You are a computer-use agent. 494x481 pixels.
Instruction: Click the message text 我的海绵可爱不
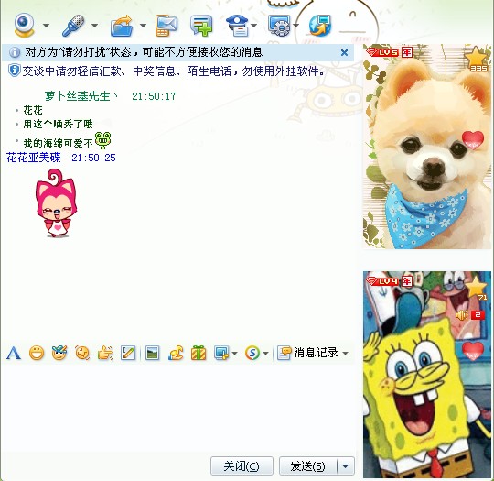pos(59,143)
